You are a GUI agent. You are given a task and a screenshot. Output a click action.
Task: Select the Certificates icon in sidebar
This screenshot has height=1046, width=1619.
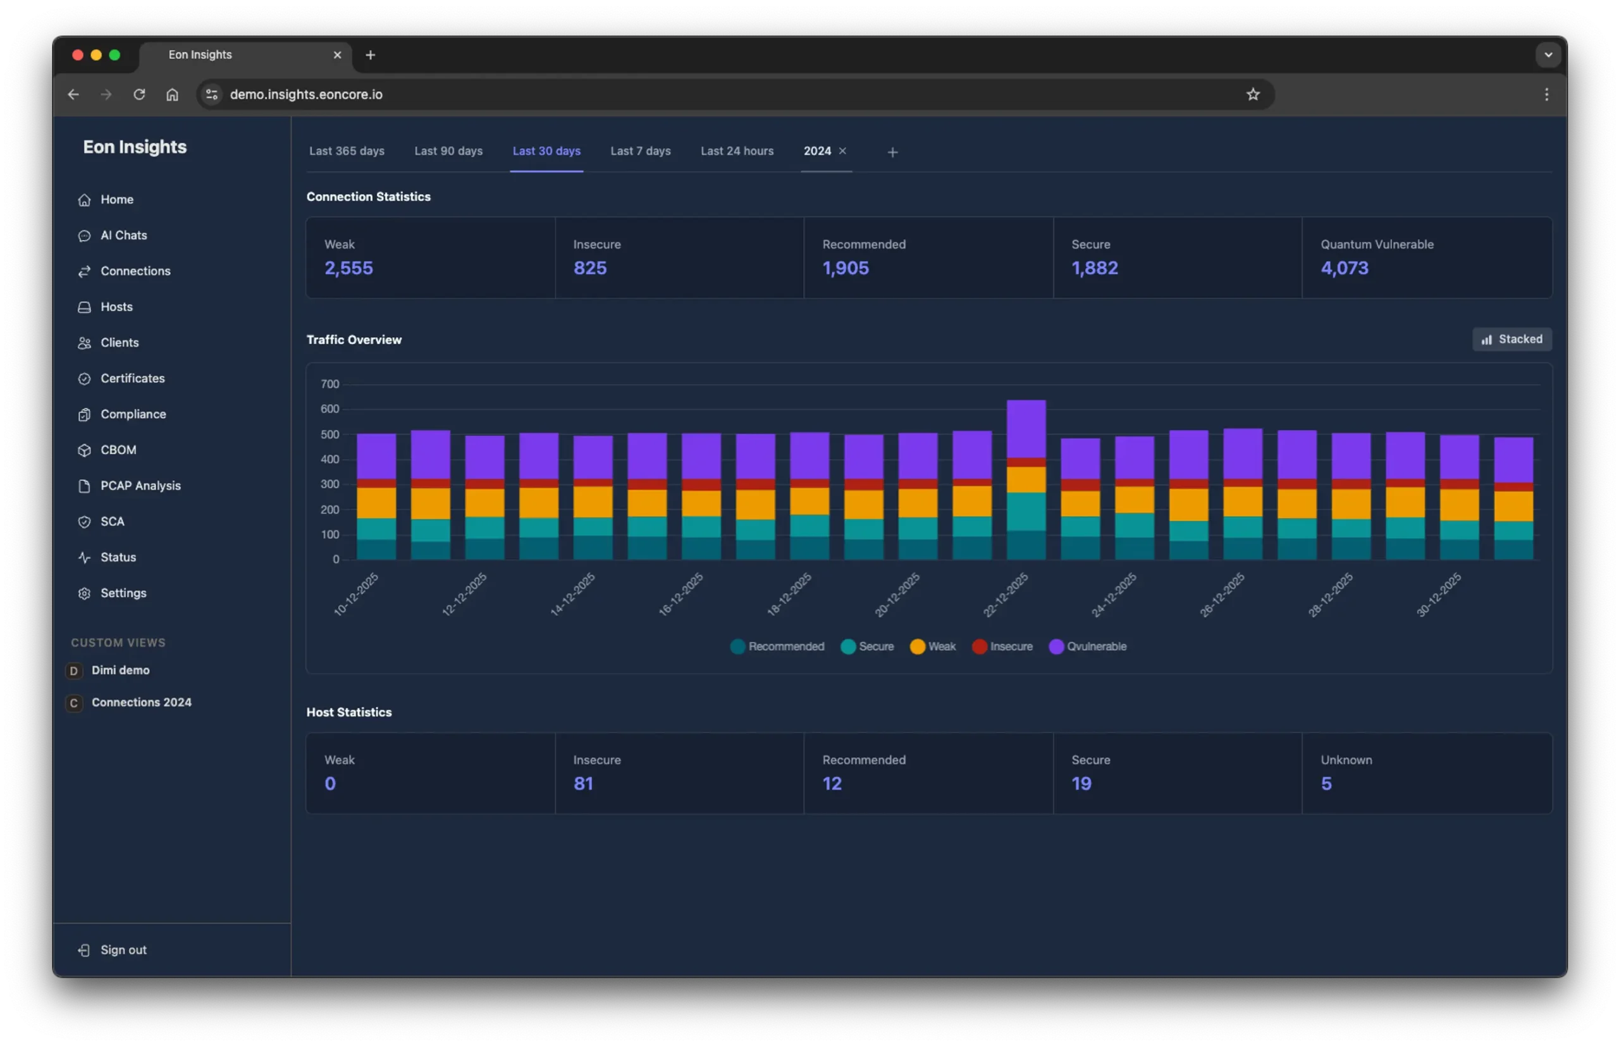(84, 379)
